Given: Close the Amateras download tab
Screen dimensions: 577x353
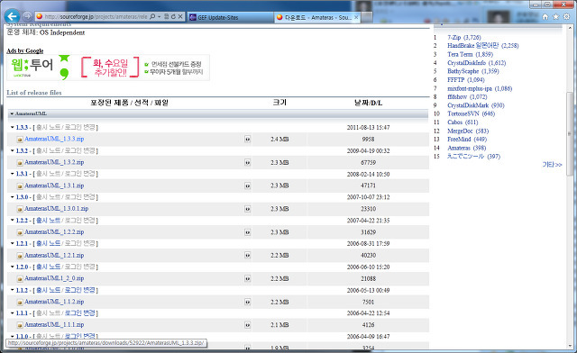Looking at the screenshot, I should click(x=356, y=17).
